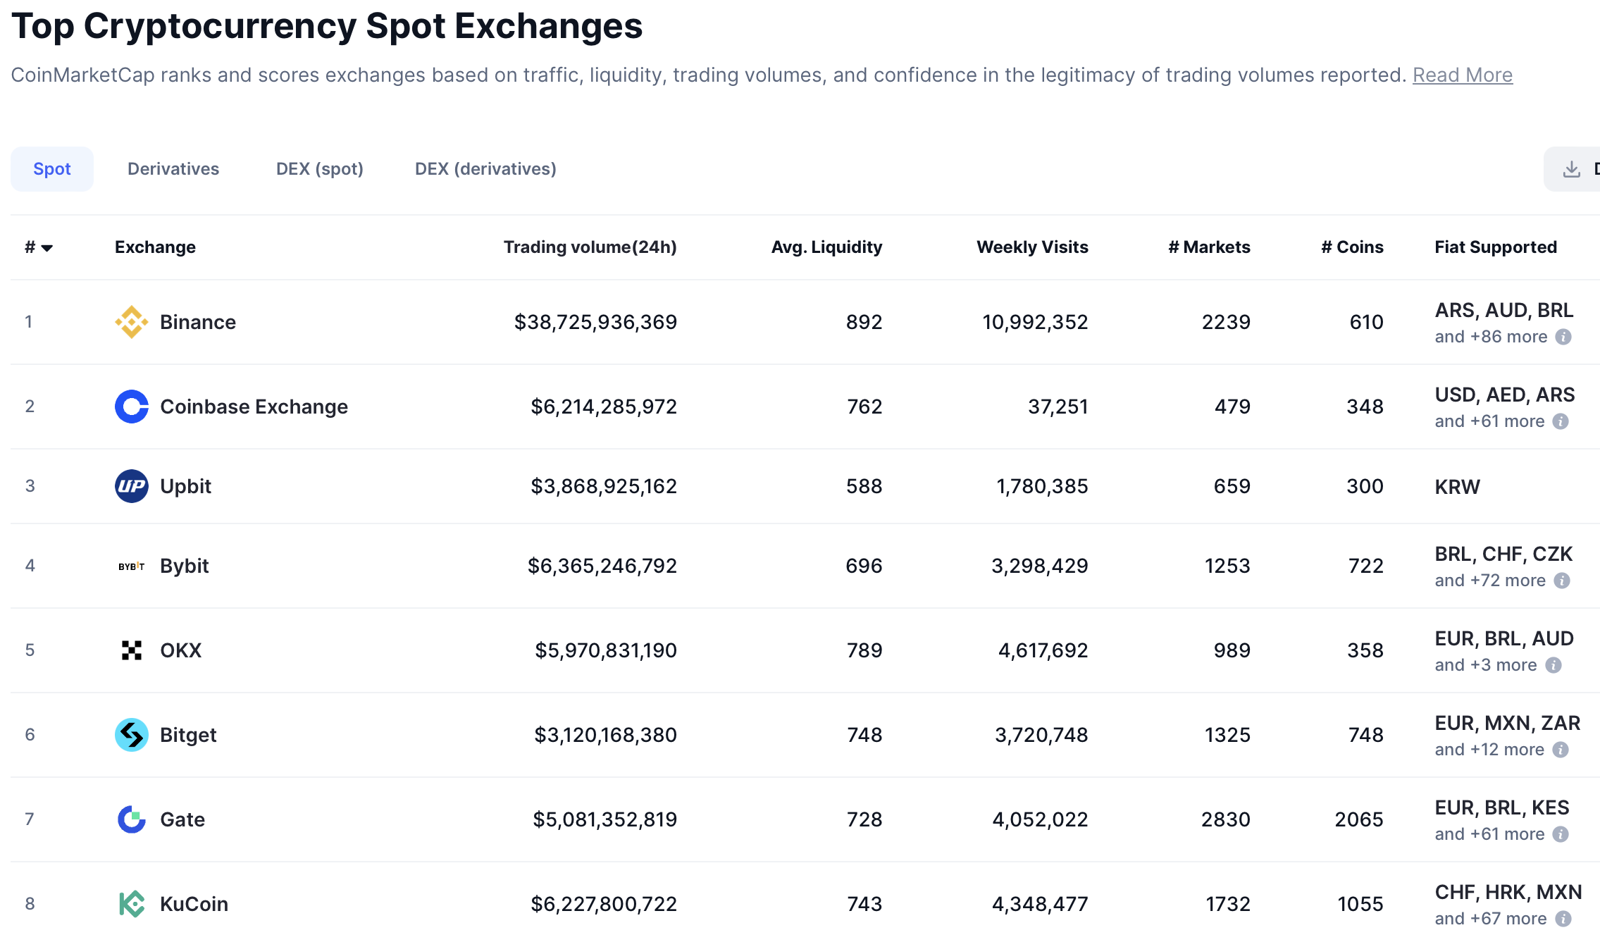Viewport: 1600px width, 942px height.
Task: Click the OKX logo icon
Action: 131,650
